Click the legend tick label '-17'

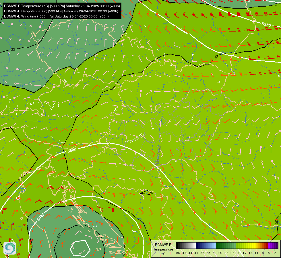[244, 253]
